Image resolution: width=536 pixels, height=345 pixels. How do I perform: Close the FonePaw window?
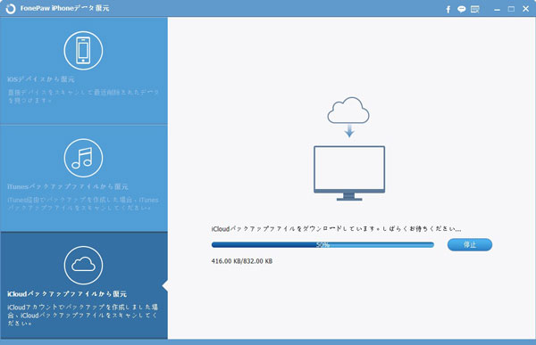tap(526, 9)
